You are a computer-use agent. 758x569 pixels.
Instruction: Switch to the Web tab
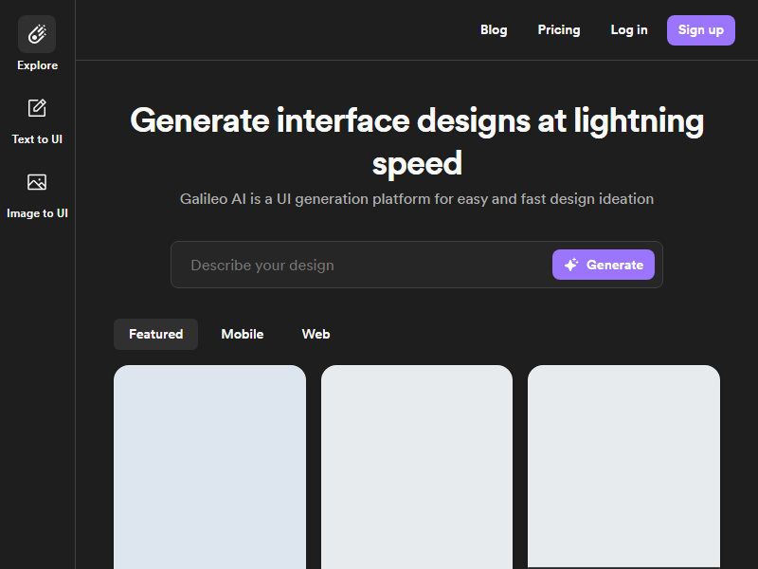(316, 335)
